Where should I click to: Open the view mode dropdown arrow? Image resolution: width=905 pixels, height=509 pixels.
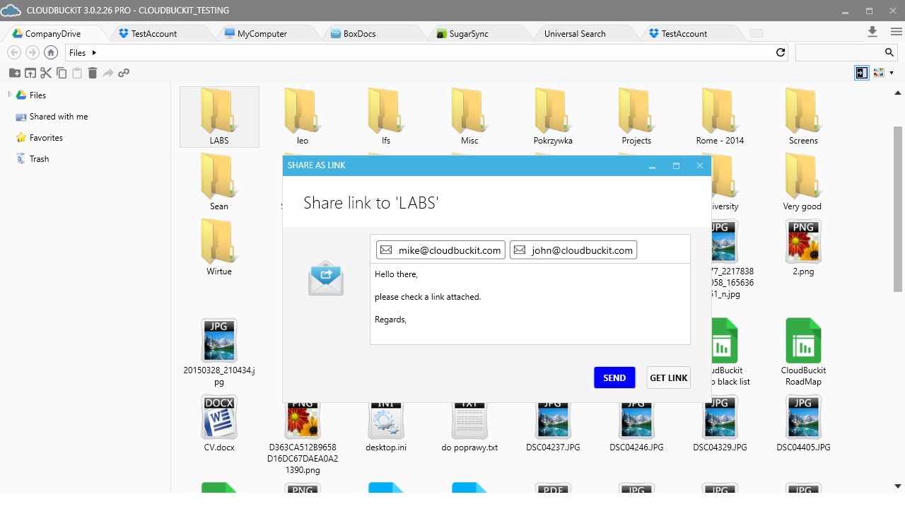tap(892, 73)
